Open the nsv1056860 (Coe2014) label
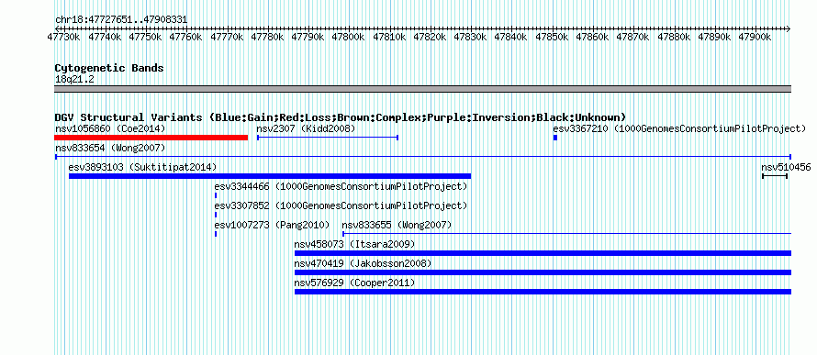The width and height of the screenshot is (817, 355). 110,128
